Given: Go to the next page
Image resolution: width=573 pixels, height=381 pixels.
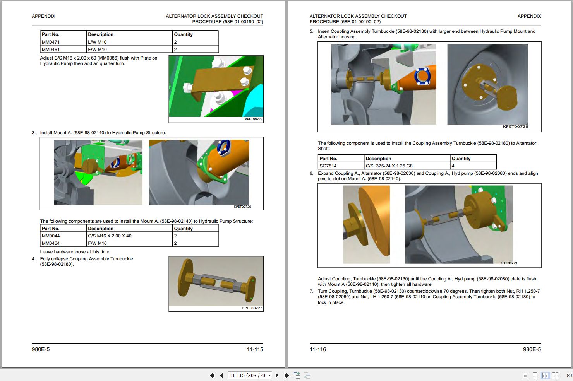Looking at the screenshot, I should point(277,375).
